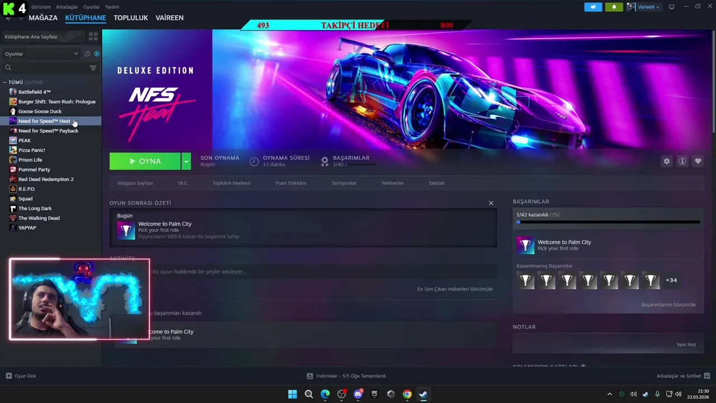
Task: Go to the TOPLULUK tab
Action: [x=131, y=18]
